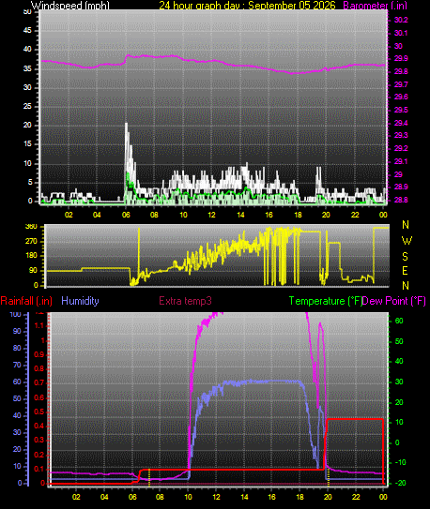Click the 360 degree wind direction axis value

31,227
